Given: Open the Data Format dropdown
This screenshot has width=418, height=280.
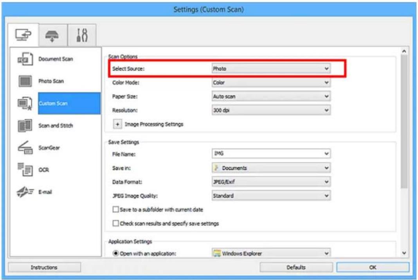Looking at the screenshot, I should click(x=271, y=182).
